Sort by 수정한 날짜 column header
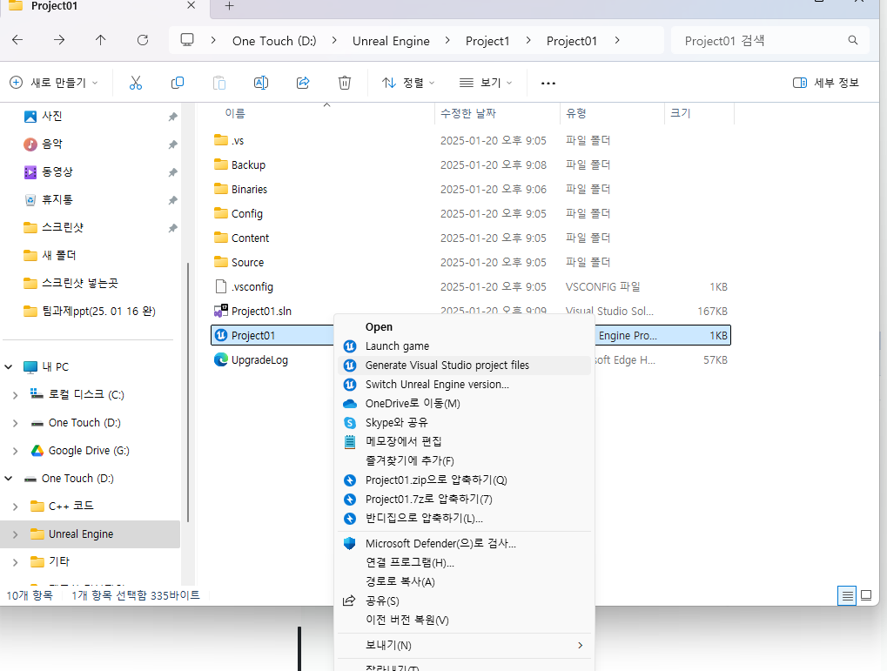Screen dimensions: 887x671 coord(468,113)
